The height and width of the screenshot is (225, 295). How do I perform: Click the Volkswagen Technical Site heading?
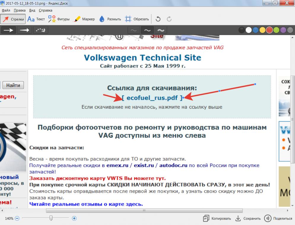(x=142, y=58)
